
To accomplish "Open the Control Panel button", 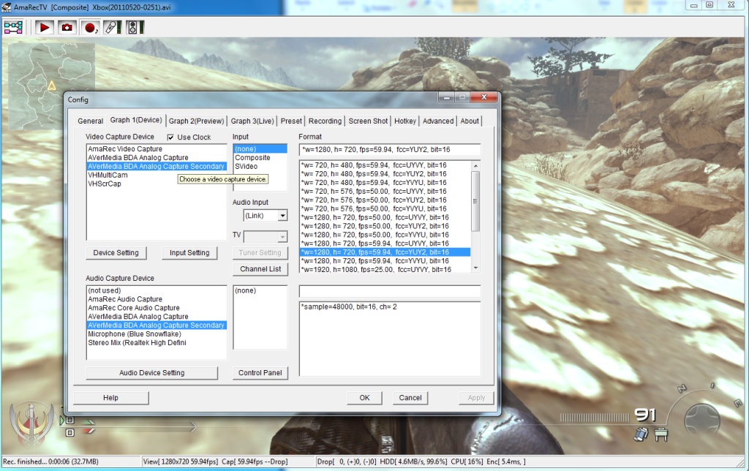I will point(260,372).
